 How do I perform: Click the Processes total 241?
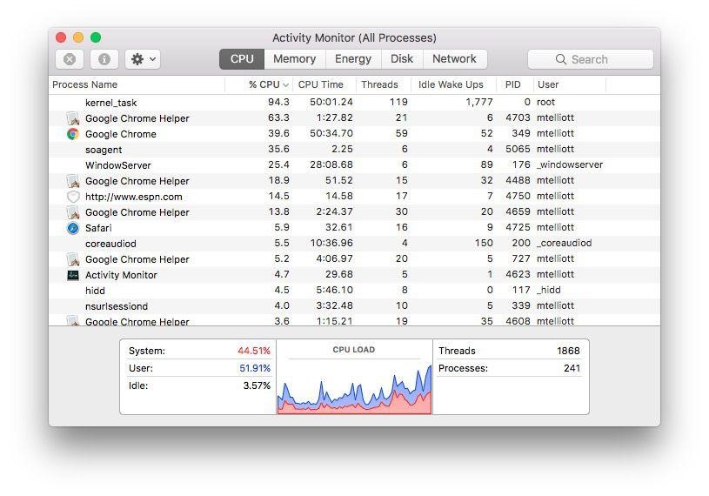[572, 368]
